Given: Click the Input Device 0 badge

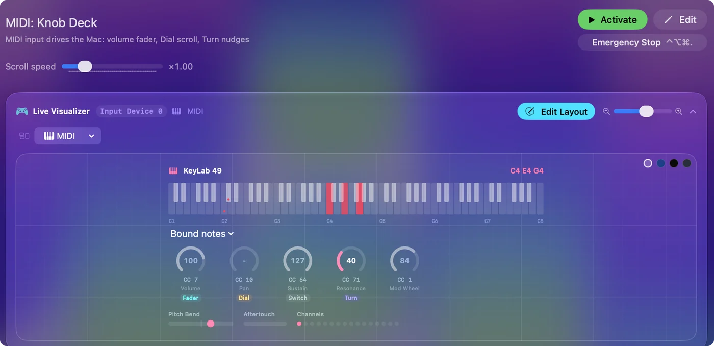Looking at the screenshot, I should 131,111.
